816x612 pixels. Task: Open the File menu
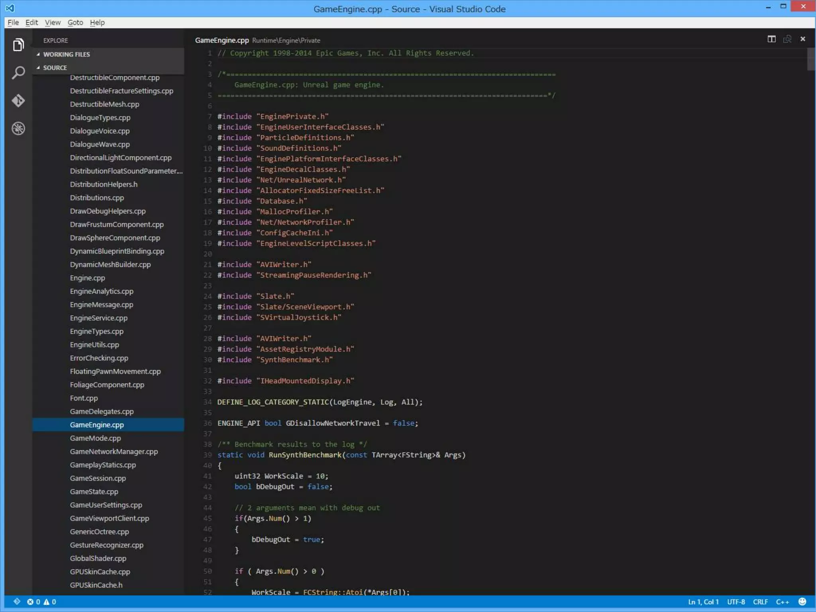point(13,22)
